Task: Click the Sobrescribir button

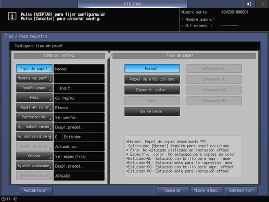Action: (x=241, y=191)
